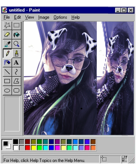
Task: Open the Help menu
Action: click(76, 17)
